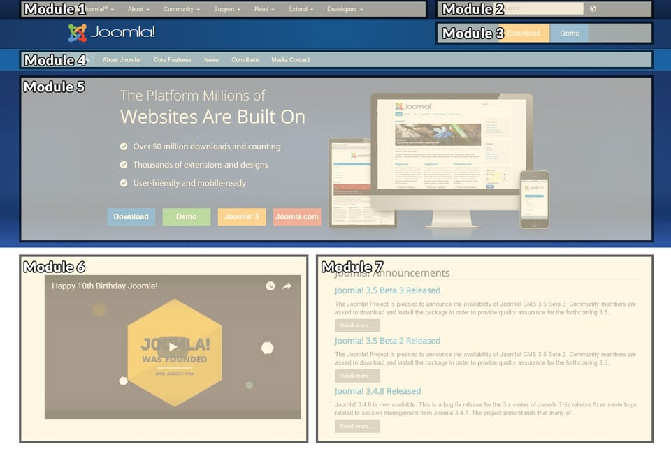Click inside the search input field
This screenshot has width=671, height=449.
[542, 8]
